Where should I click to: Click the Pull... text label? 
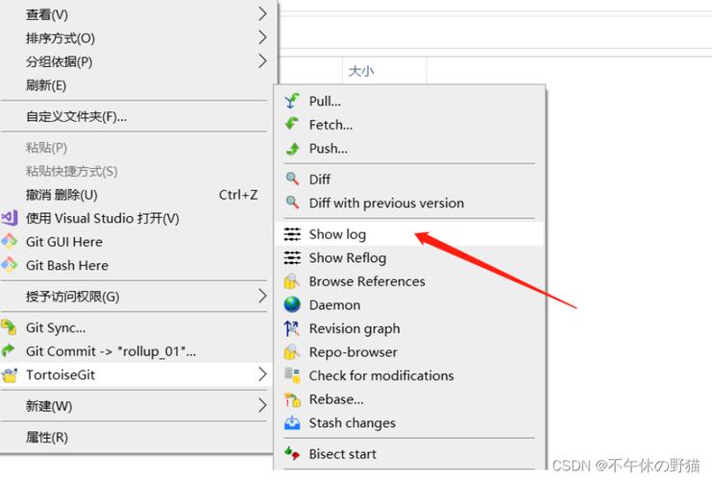coord(325,101)
